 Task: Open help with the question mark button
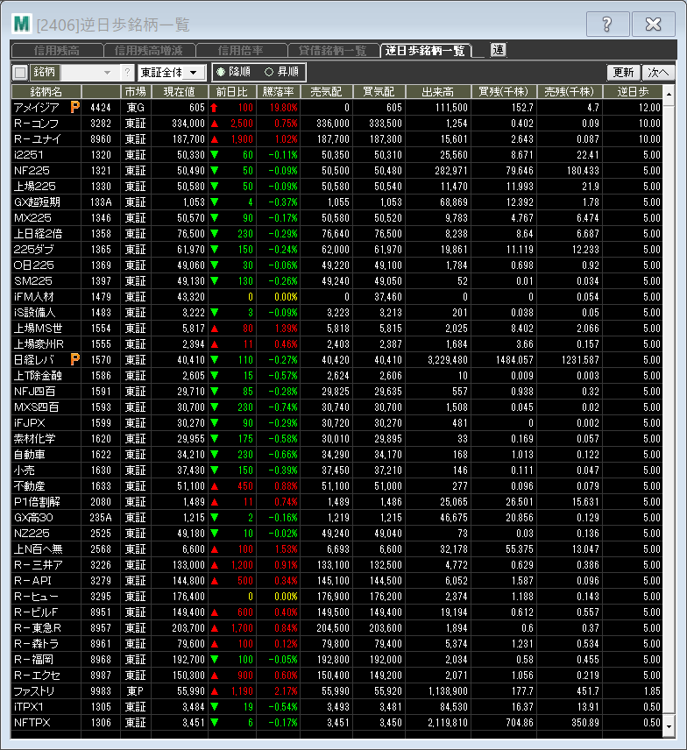[x=607, y=25]
